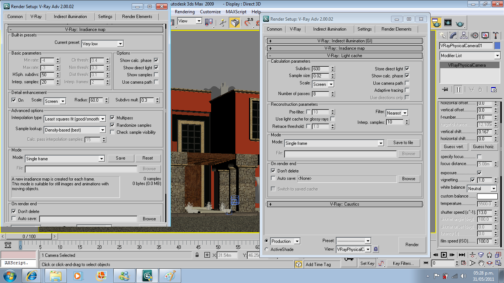Open the Modify command panel tab
Screen dimensions: 504x283
pos(453,35)
